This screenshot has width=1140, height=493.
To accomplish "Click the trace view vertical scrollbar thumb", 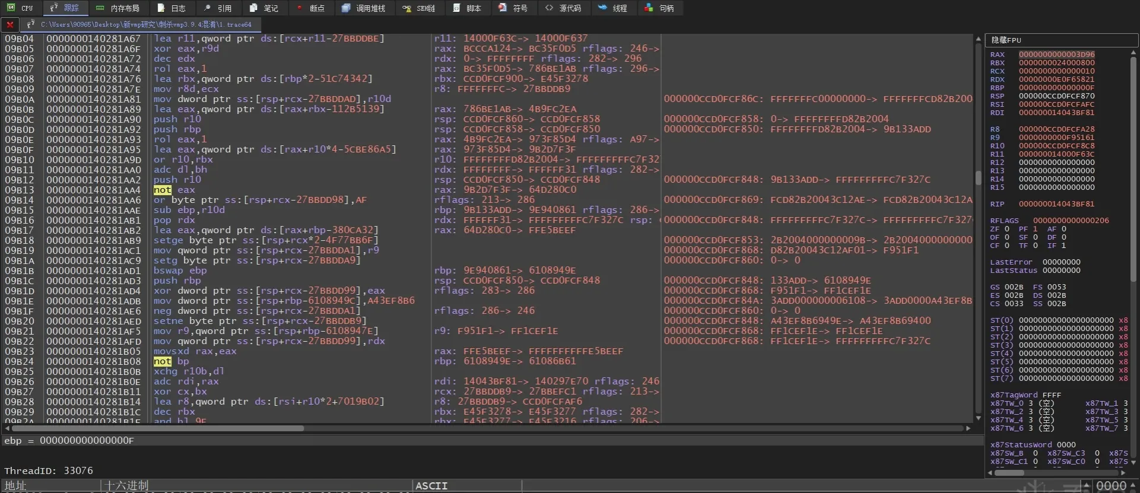I will pos(978,177).
